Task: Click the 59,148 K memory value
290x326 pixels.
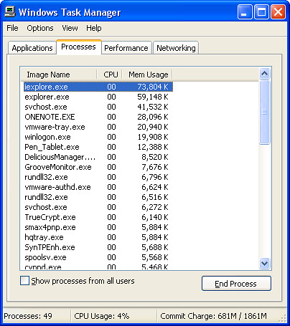Action: (x=153, y=97)
